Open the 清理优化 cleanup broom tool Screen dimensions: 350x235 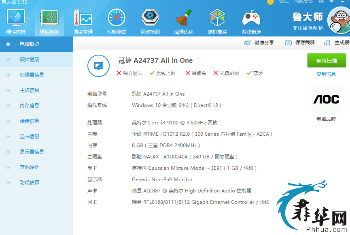(184, 22)
